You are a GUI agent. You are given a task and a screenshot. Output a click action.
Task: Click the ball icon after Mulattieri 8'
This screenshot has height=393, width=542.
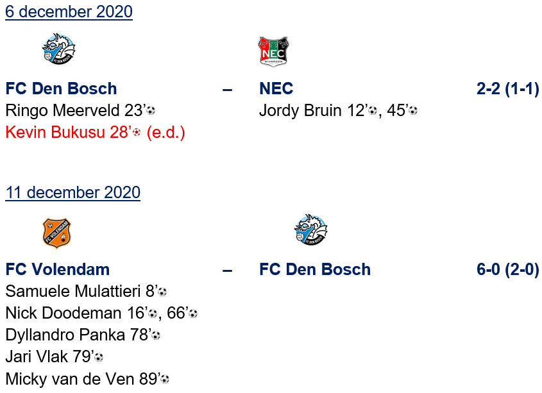point(162,292)
